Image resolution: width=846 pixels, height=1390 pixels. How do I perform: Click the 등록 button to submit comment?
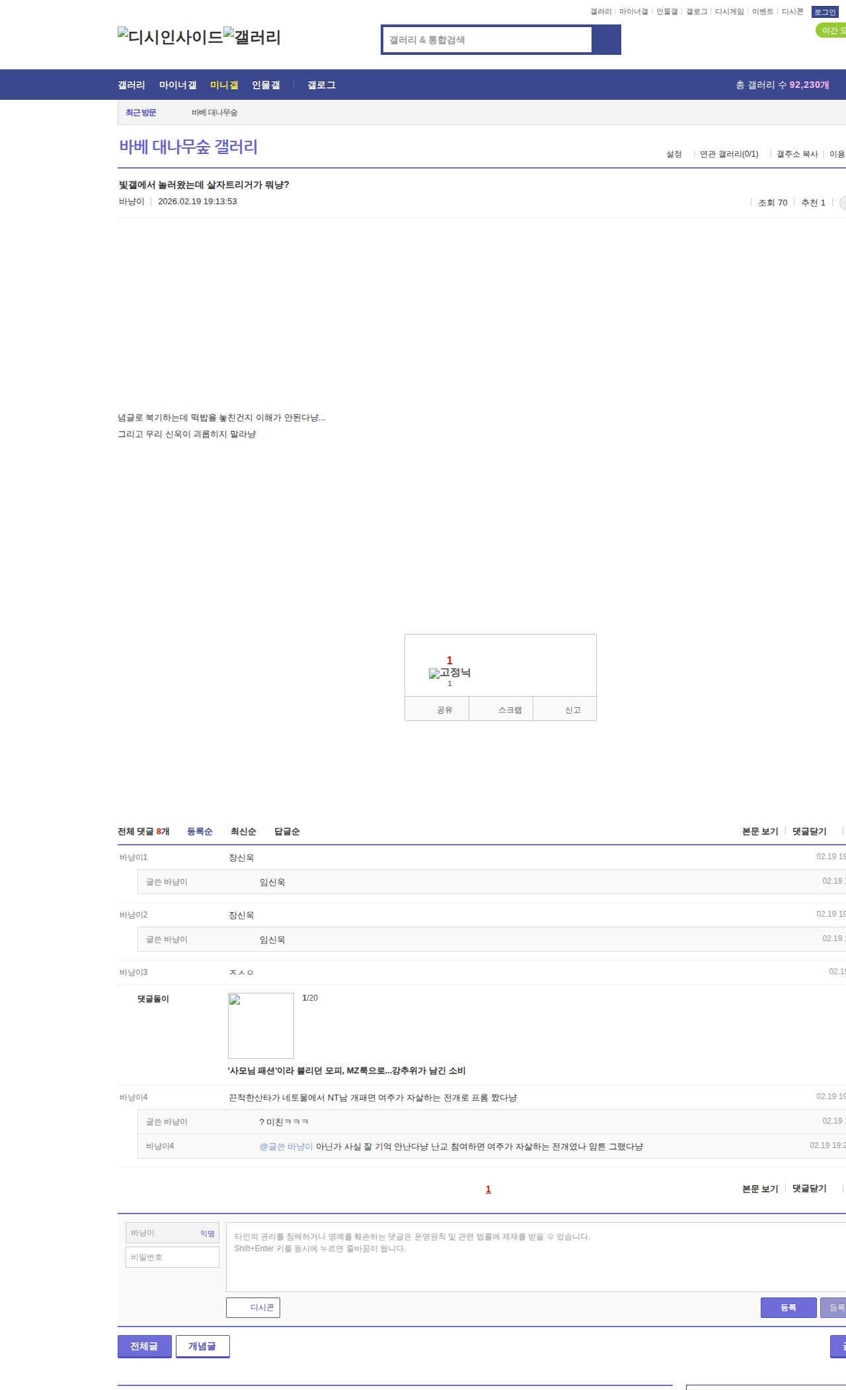tap(788, 1307)
